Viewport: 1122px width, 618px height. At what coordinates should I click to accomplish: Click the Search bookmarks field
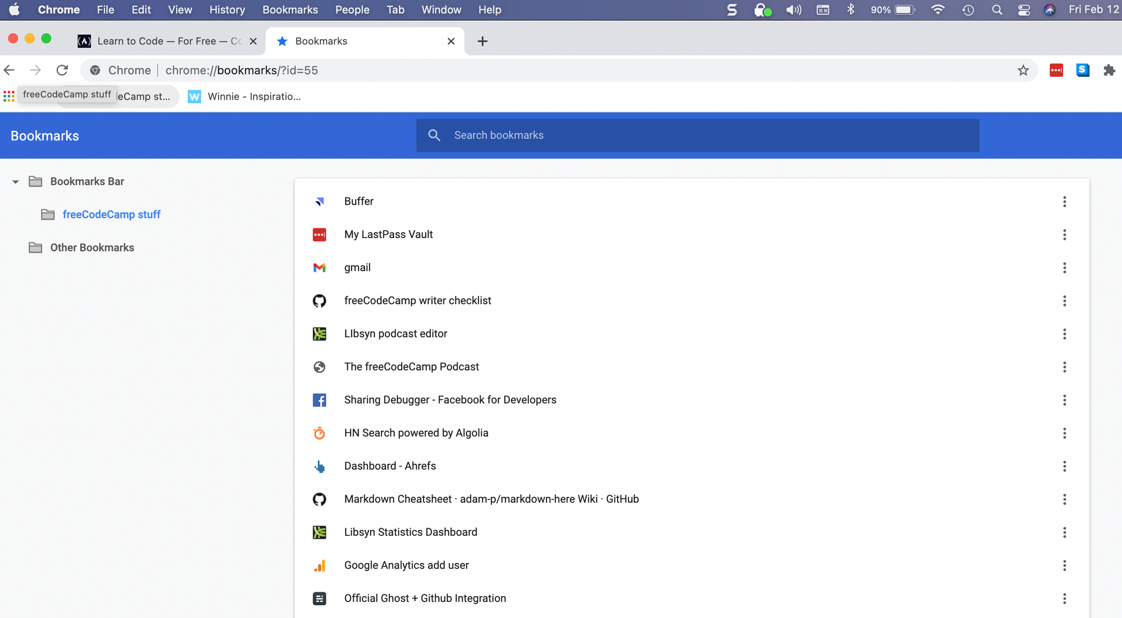tap(697, 135)
